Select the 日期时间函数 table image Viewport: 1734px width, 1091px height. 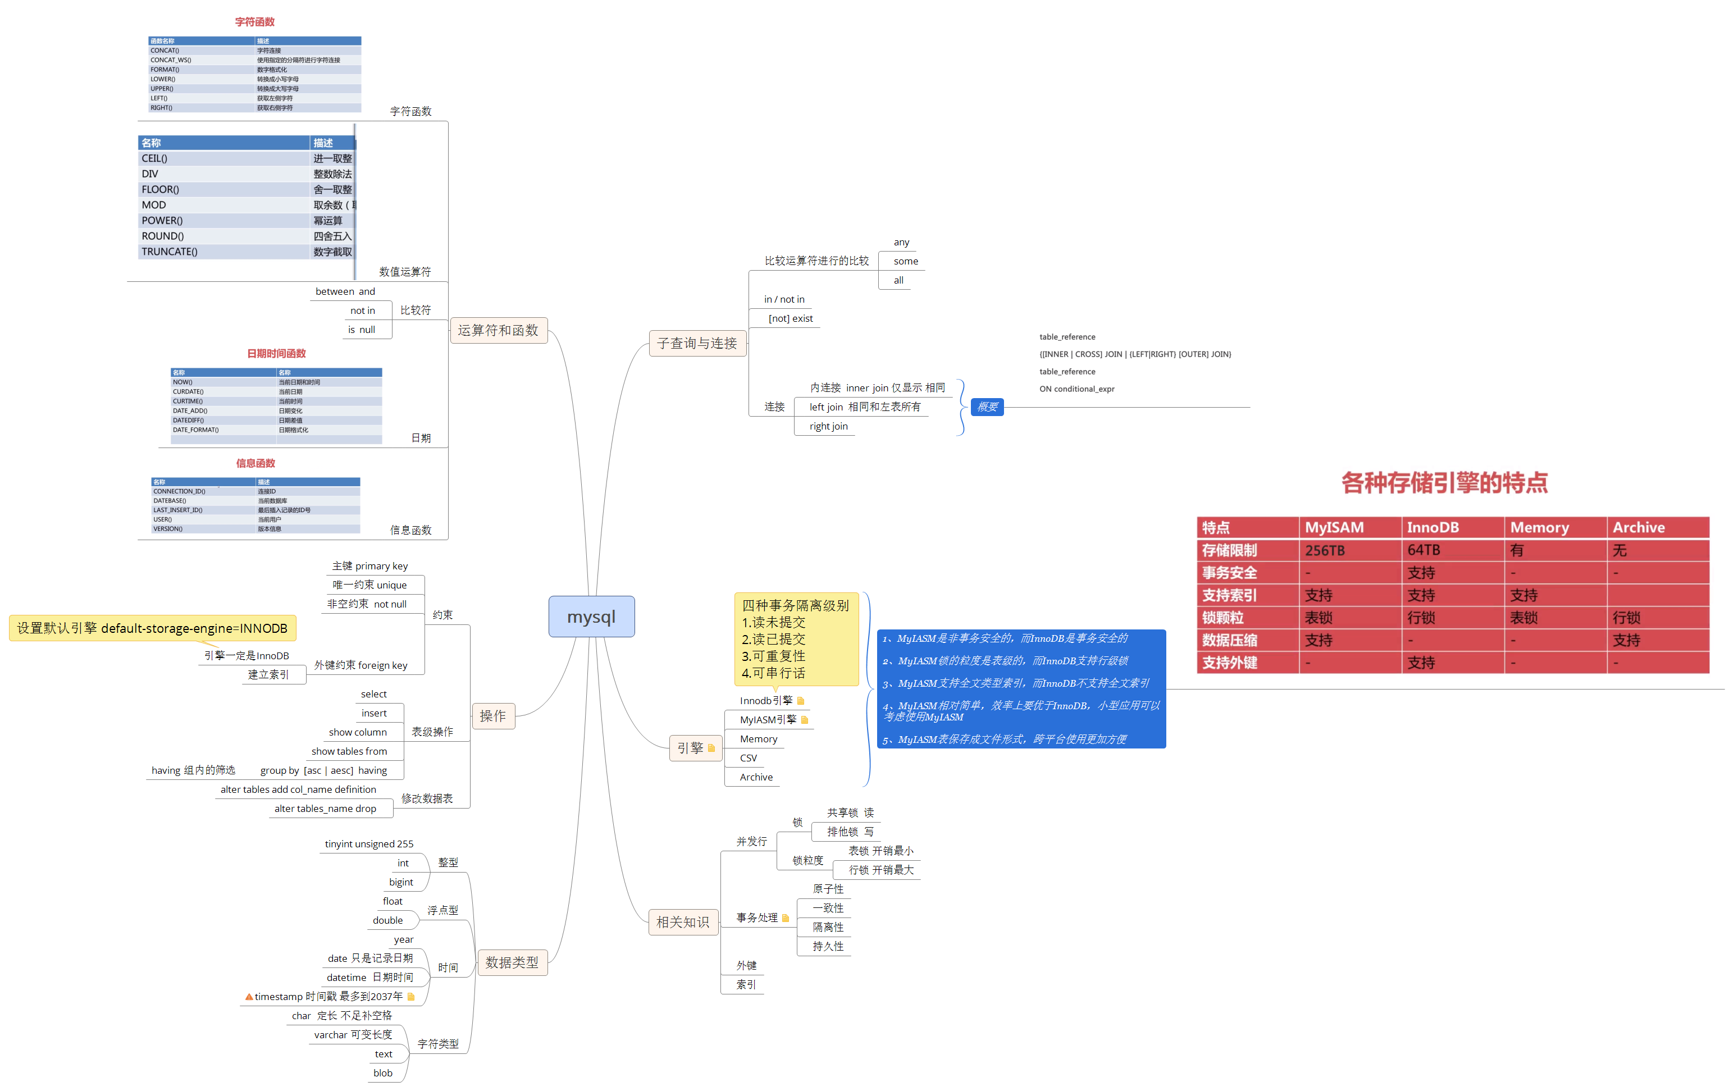(x=276, y=395)
